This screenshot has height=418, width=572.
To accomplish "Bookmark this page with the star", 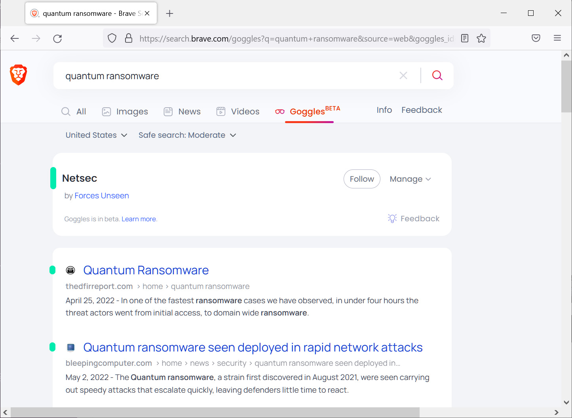I will (481, 38).
